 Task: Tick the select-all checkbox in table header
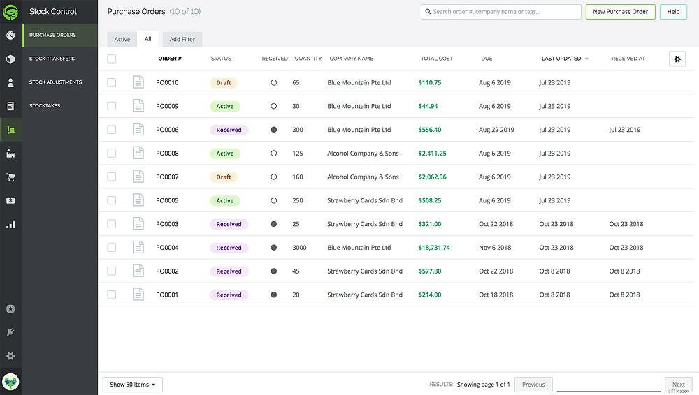point(112,59)
